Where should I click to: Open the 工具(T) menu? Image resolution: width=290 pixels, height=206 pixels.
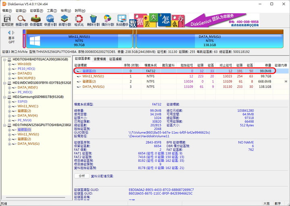(x=52, y=10)
